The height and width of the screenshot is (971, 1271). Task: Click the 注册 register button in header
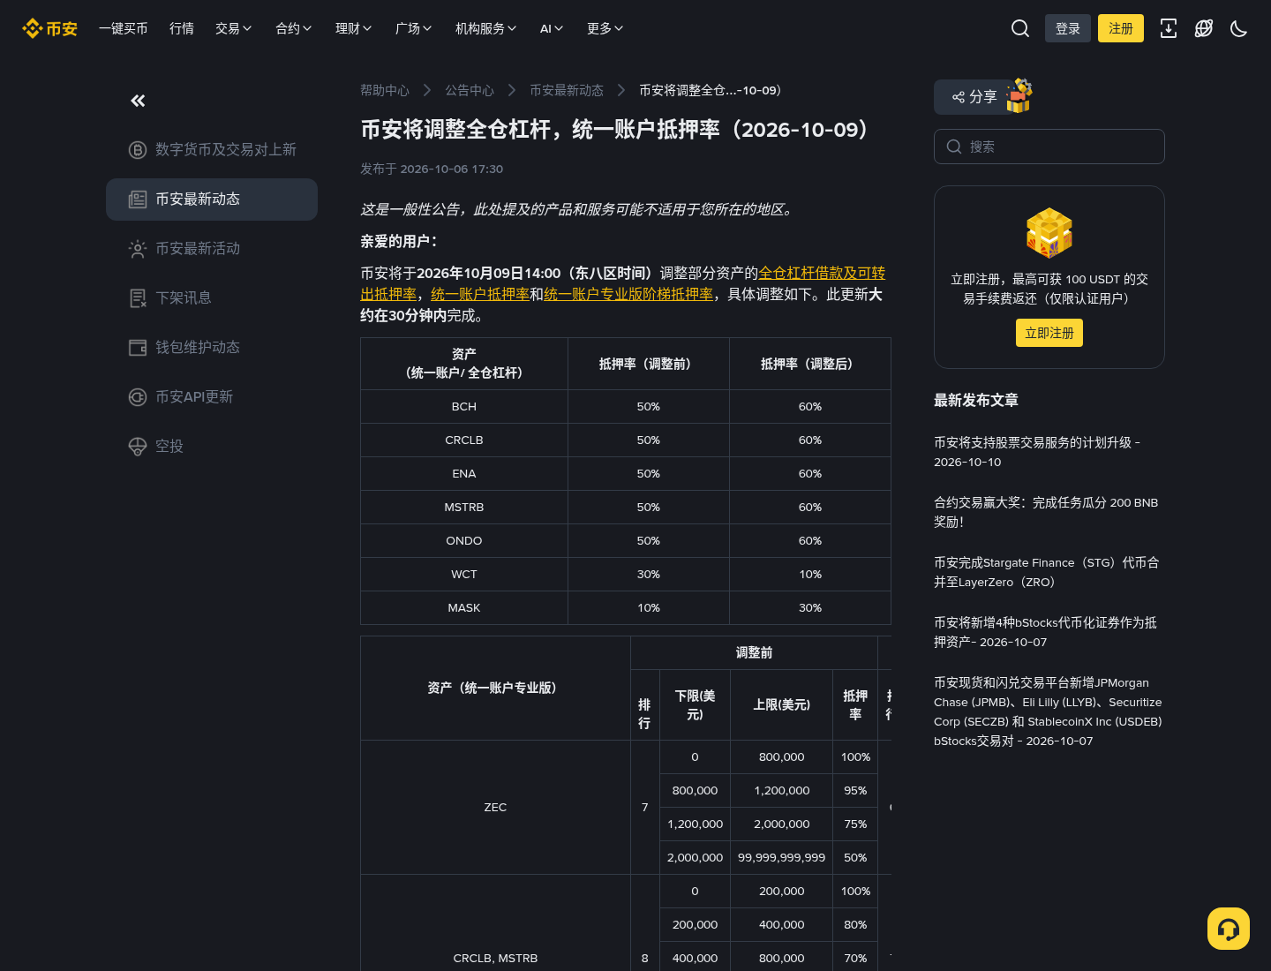point(1121,28)
